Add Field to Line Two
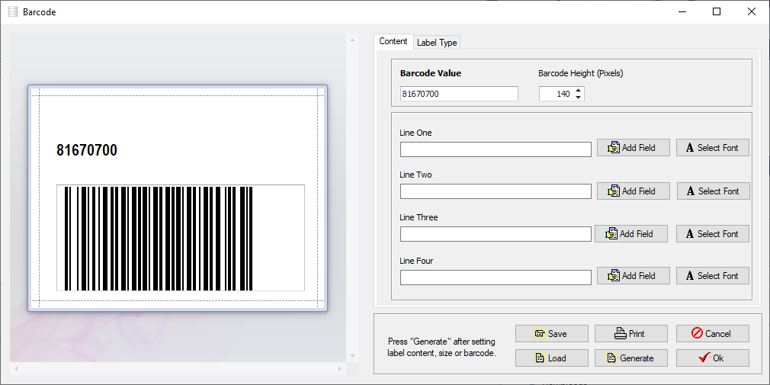Image resolution: width=770 pixels, height=385 pixels. click(634, 191)
